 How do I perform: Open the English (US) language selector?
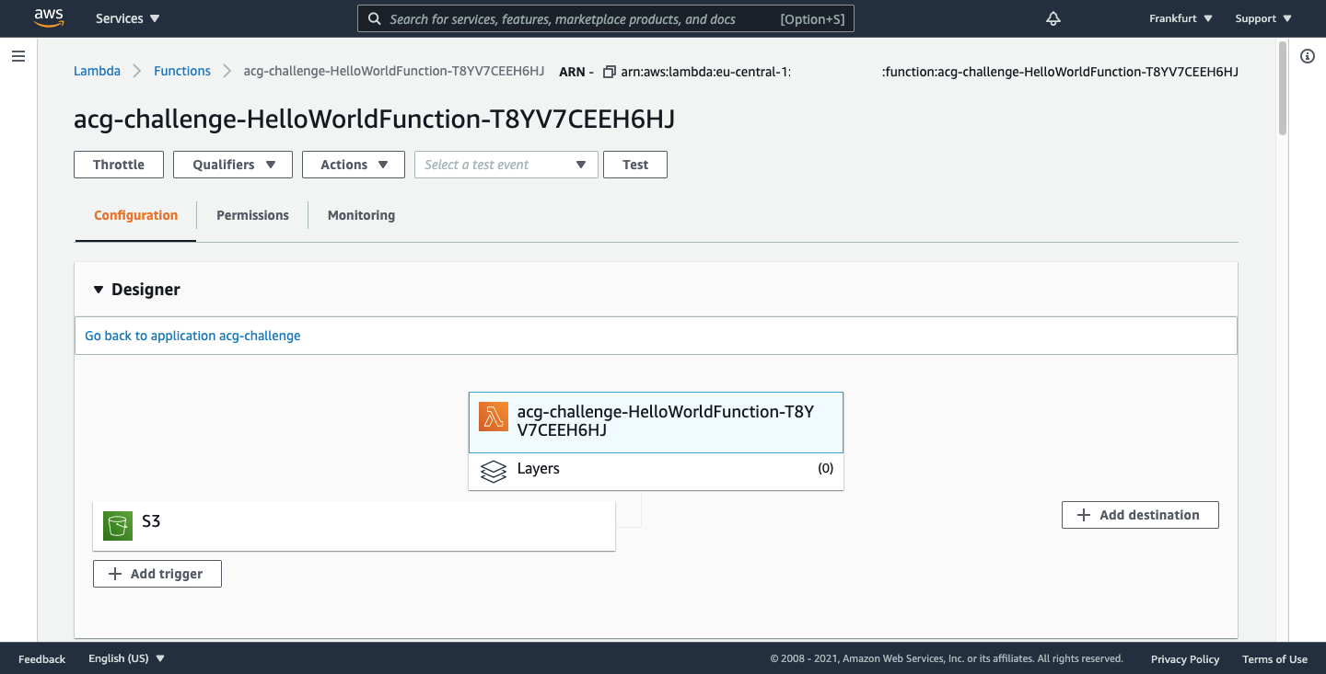coord(126,658)
